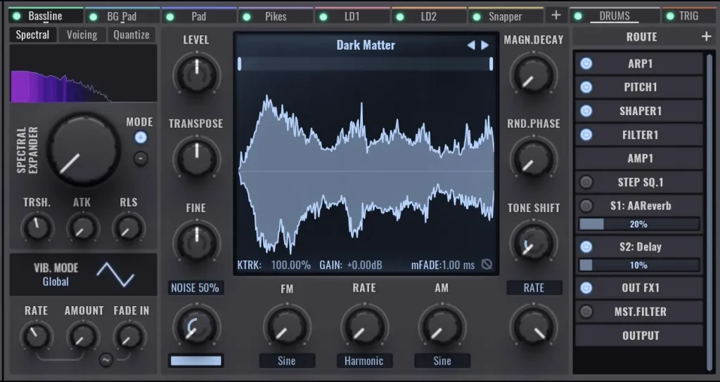Click the OUTPUT routing button
Screen dimensions: 720x382
[x=640, y=336]
